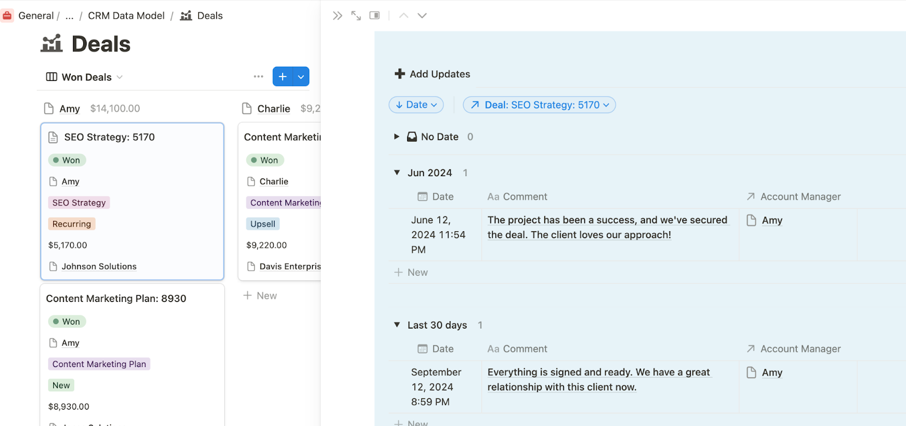Open the General breadcrumb link
Screen dimensions: 906x426
click(x=36, y=16)
